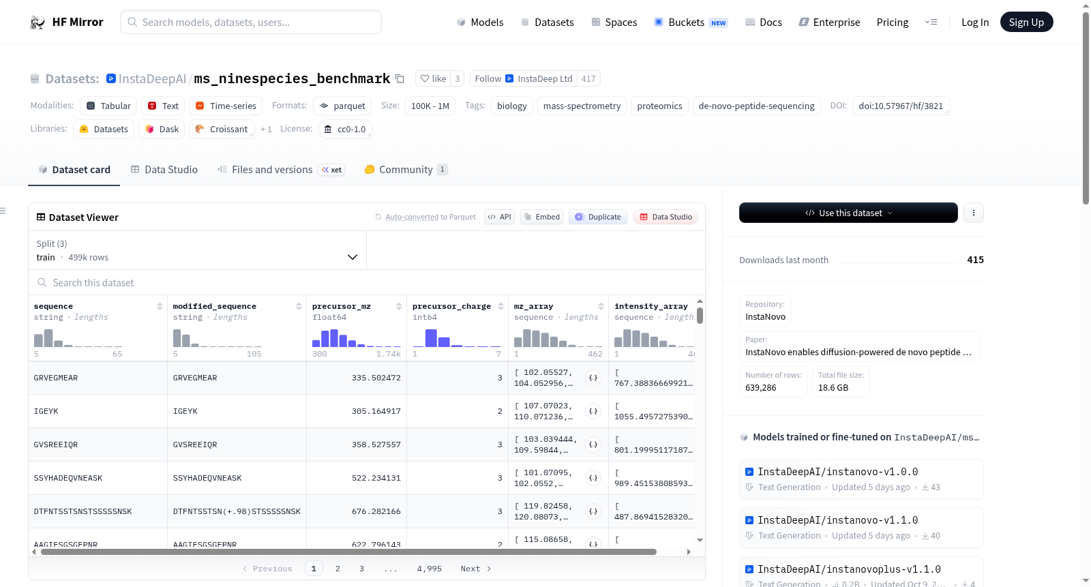Click the Time-series modality tag

[226, 106]
